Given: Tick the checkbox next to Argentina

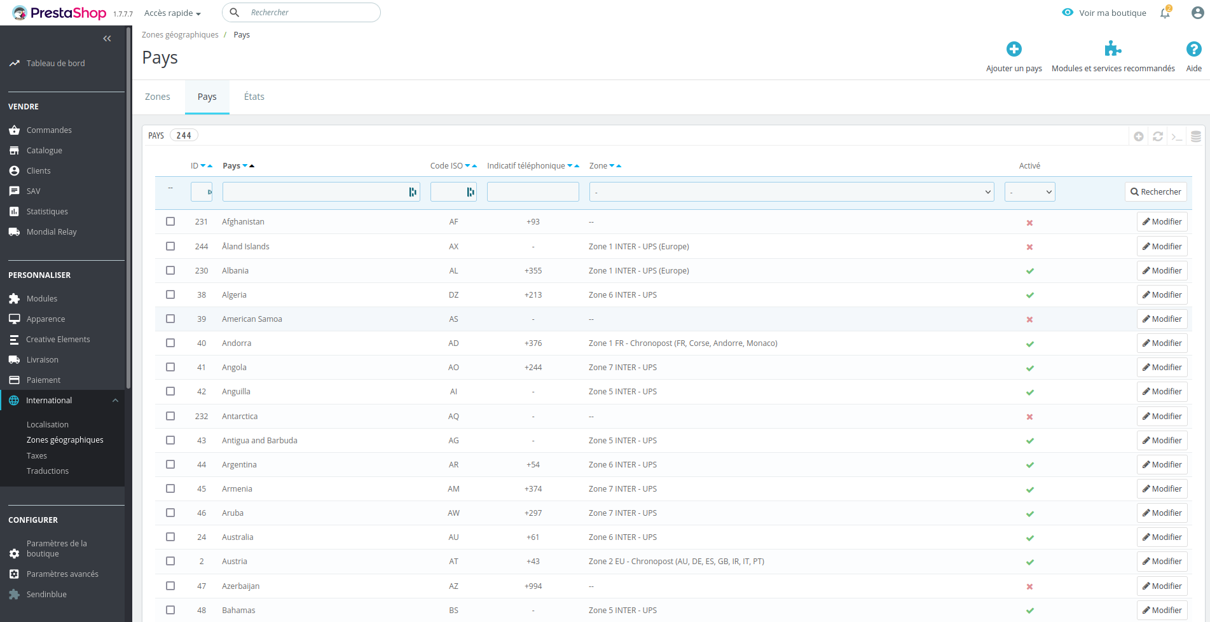Looking at the screenshot, I should (x=170, y=464).
